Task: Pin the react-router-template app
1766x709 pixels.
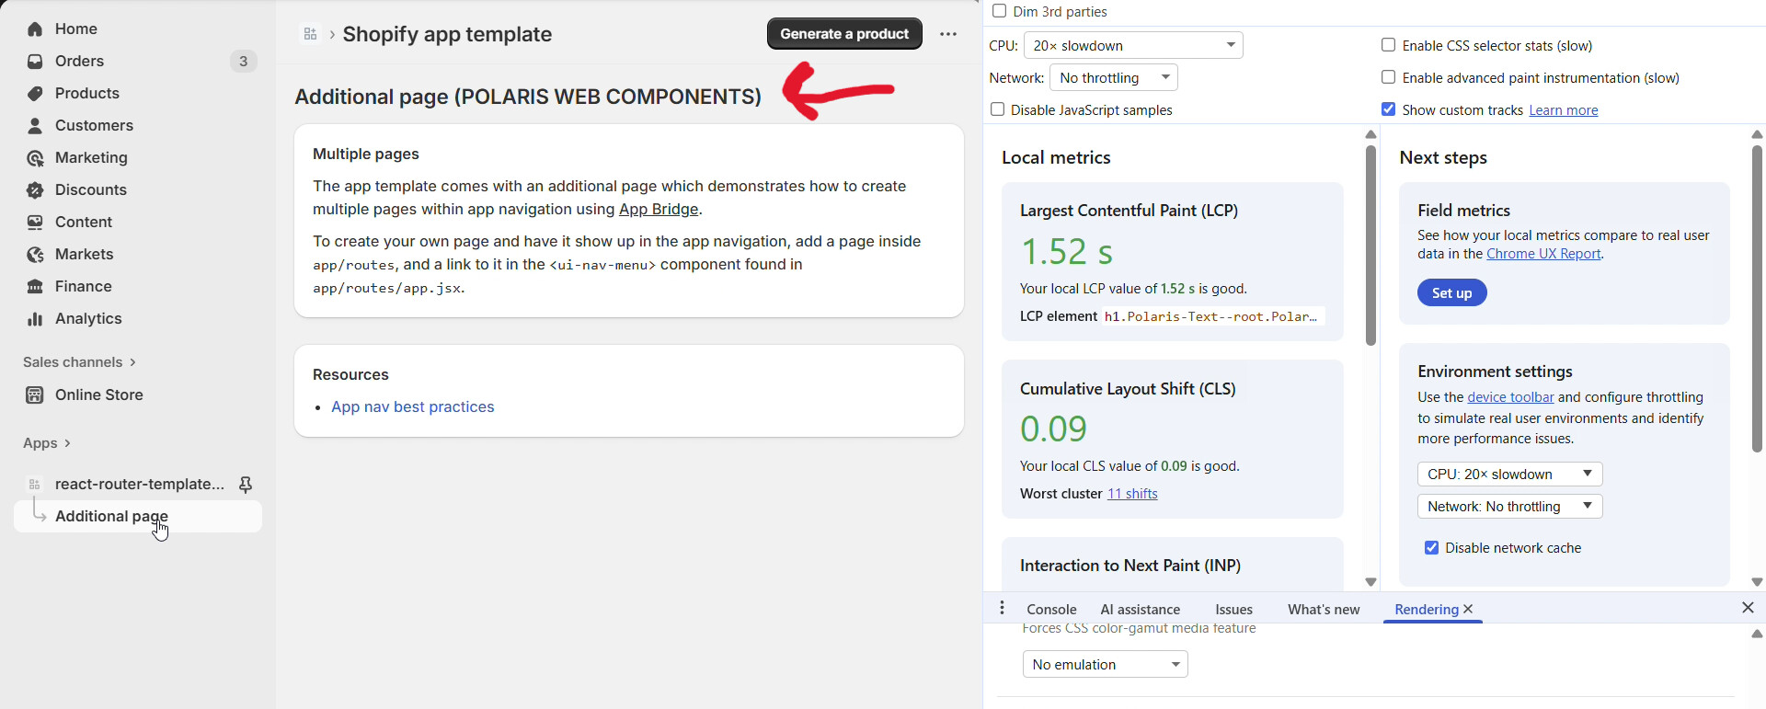Action: [x=246, y=485]
